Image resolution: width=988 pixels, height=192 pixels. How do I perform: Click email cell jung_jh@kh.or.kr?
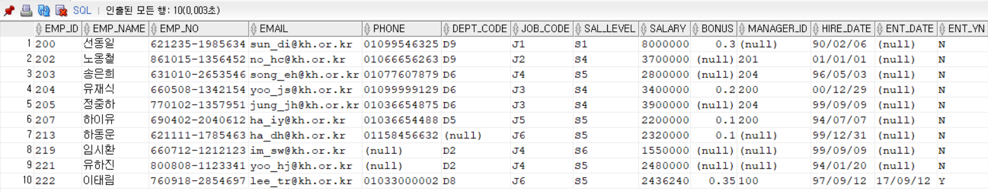tap(305, 105)
